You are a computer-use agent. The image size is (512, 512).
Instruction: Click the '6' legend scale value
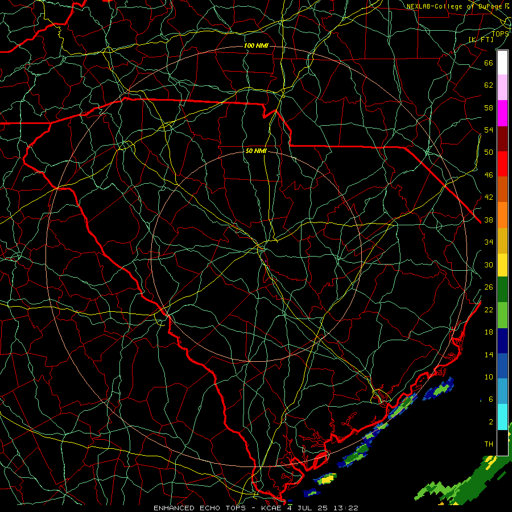[491, 399]
